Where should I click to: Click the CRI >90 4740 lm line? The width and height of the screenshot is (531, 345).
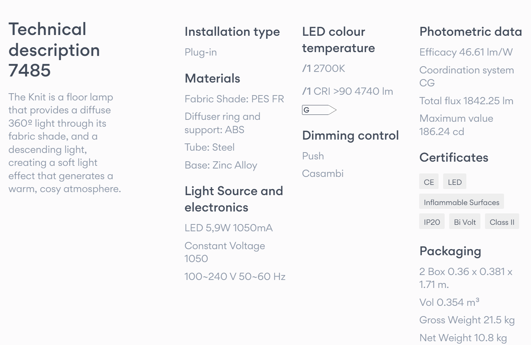click(x=348, y=91)
